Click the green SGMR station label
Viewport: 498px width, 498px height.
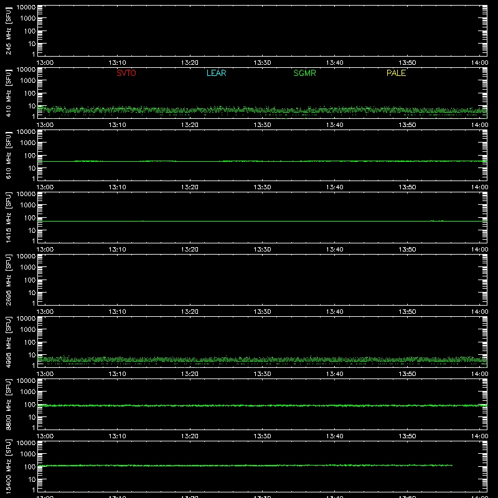click(304, 73)
